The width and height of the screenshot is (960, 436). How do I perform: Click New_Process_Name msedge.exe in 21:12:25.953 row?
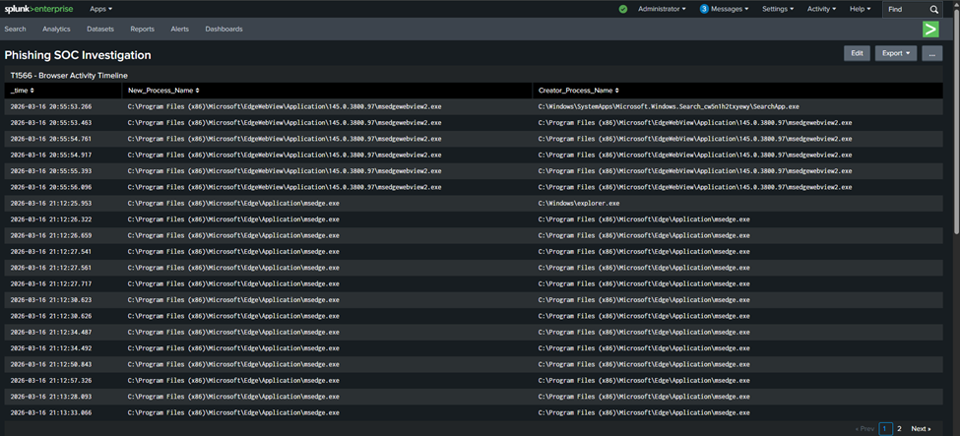tap(233, 203)
